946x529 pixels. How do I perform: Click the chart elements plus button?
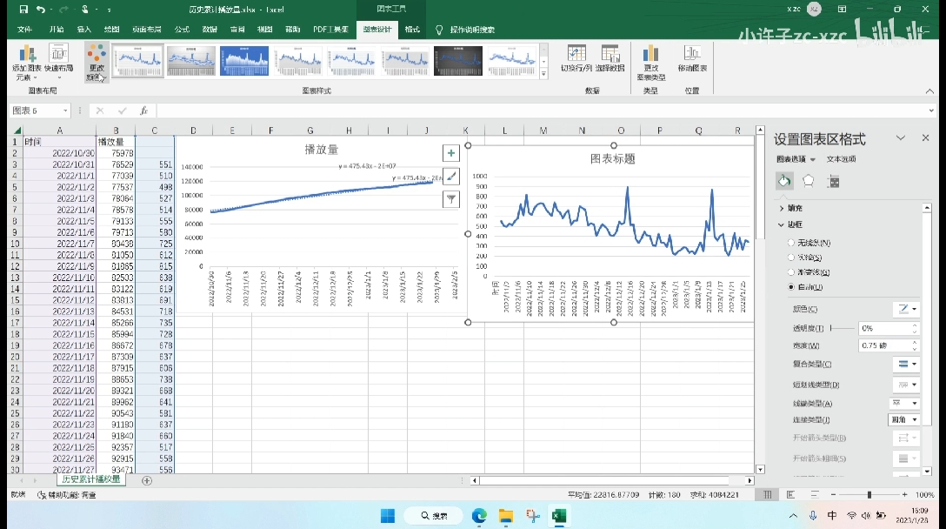click(x=450, y=153)
